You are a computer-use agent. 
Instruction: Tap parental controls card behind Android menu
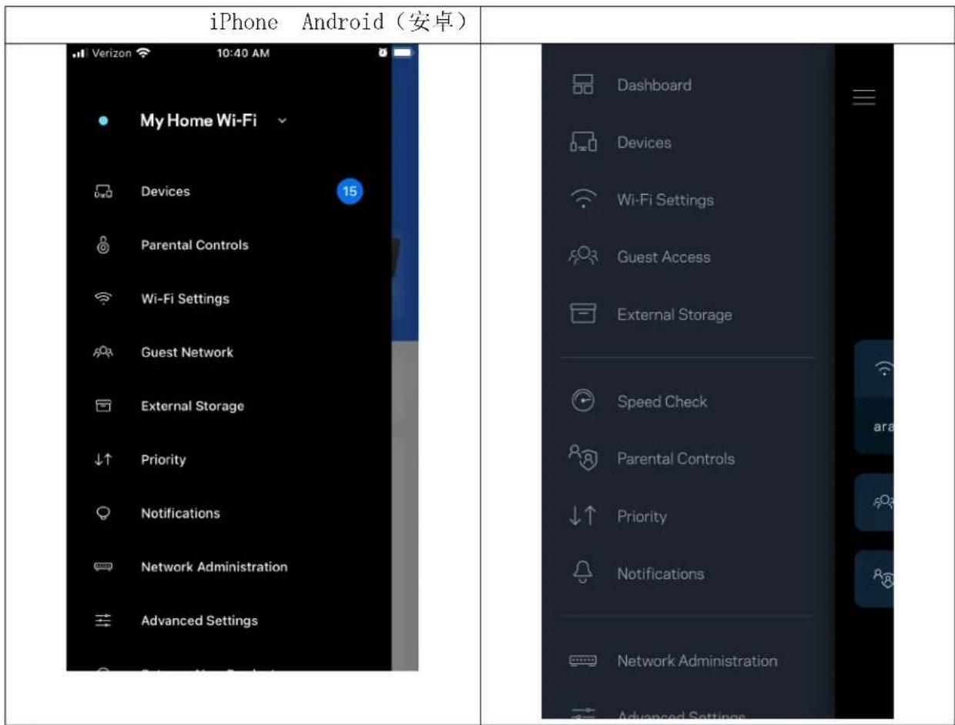(x=875, y=579)
